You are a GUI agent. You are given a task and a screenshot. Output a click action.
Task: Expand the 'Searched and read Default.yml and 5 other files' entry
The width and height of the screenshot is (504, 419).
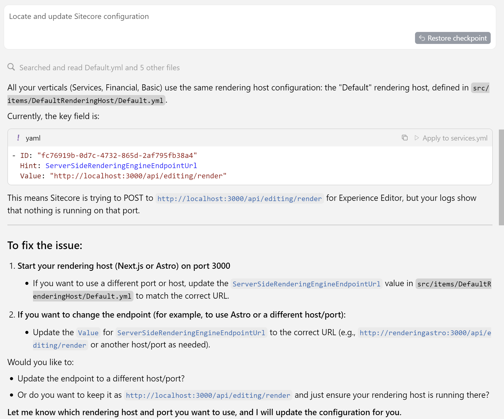click(x=99, y=67)
